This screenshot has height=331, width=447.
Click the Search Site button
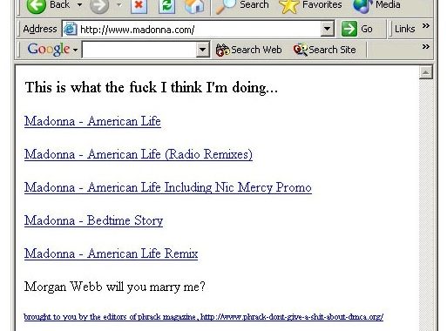coord(324,50)
